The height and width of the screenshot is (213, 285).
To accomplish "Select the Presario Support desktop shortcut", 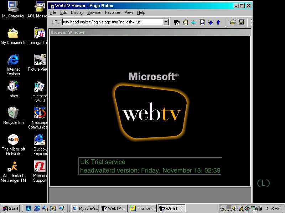I will 40,172.
